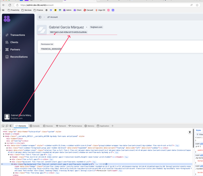Toggle the read aloud icon in address bar
Screen dimensions: 203x176
pos(192,5)
